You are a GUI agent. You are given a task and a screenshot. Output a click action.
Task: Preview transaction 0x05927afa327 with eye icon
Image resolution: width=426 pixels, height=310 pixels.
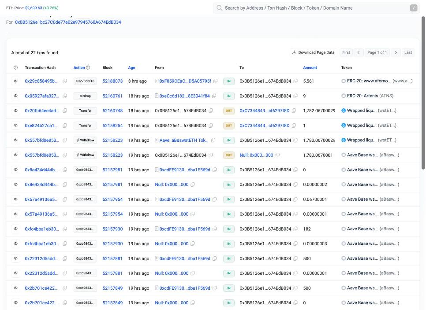16,96
